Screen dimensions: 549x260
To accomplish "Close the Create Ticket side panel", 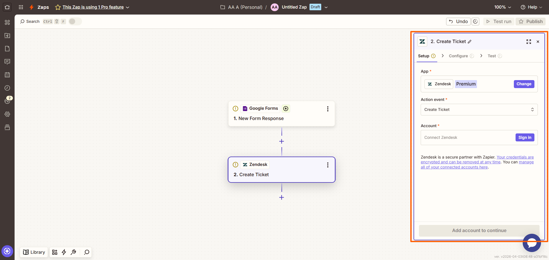I will [538, 42].
